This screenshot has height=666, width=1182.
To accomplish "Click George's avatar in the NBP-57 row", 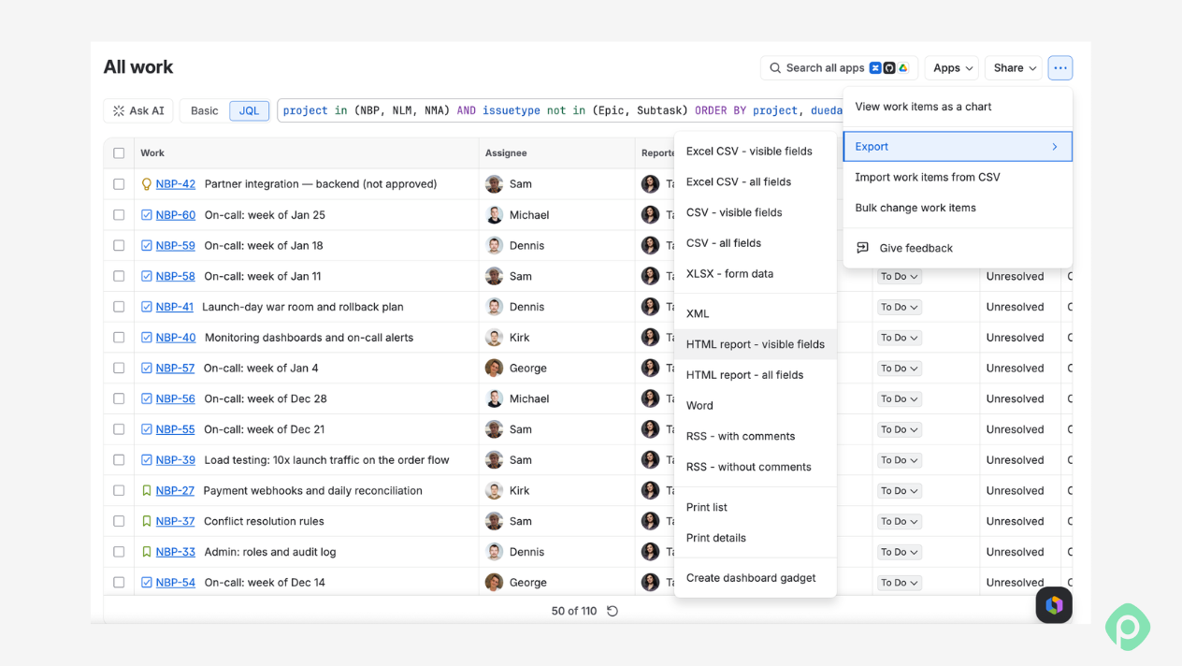I will pos(494,368).
